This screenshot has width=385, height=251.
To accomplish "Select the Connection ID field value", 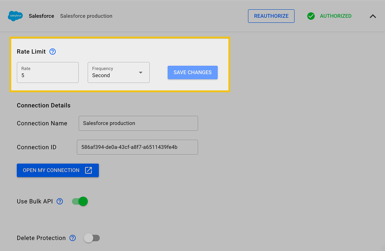I will tap(137, 147).
